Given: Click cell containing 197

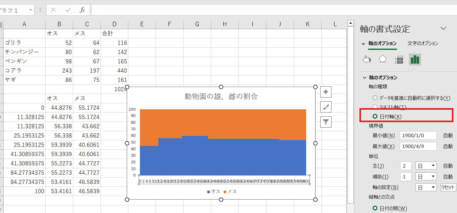Looking at the screenshot, I should (87, 71).
